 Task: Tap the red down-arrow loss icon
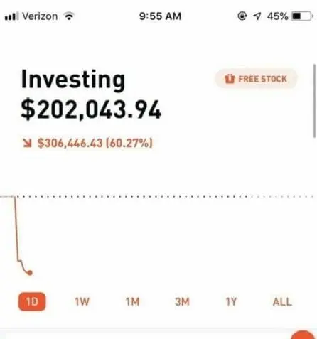[x=28, y=143]
